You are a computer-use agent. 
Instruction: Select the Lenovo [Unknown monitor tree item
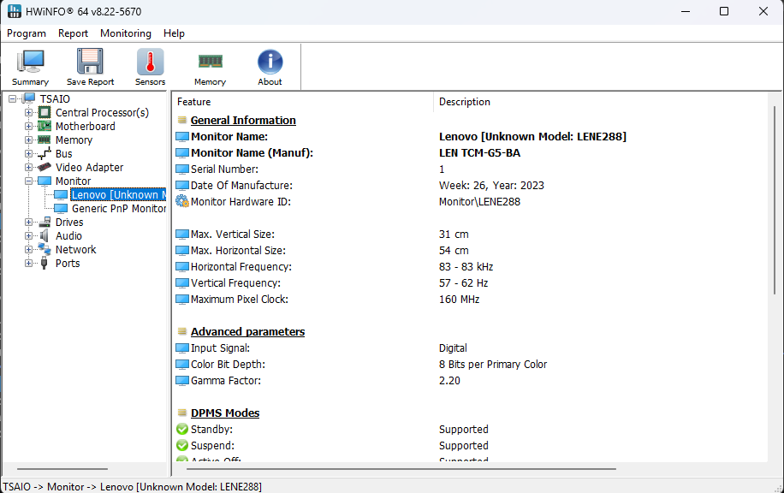tap(118, 194)
